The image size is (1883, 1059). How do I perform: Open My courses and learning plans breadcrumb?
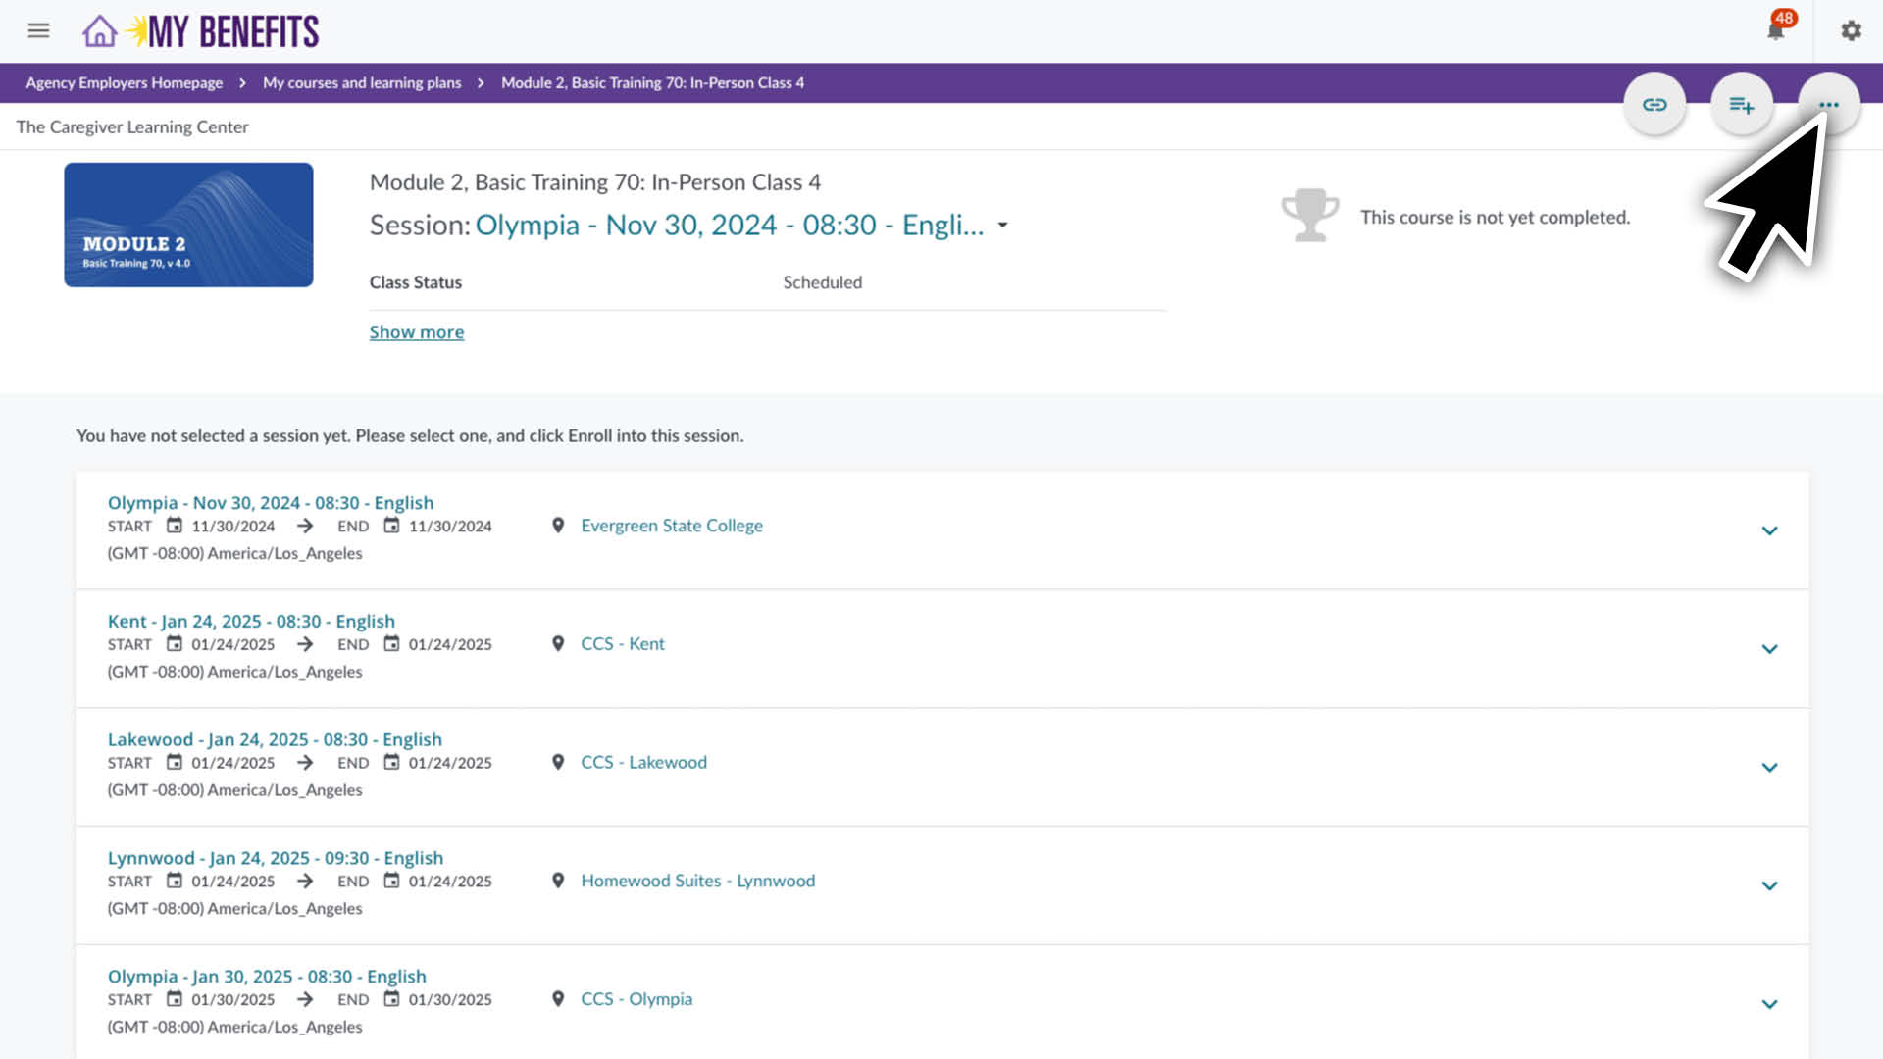(x=362, y=83)
